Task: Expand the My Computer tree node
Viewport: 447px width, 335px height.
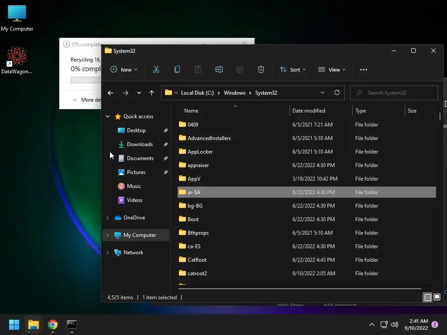Action: 108,235
